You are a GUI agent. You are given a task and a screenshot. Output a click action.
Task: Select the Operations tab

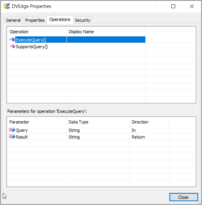coord(60,20)
